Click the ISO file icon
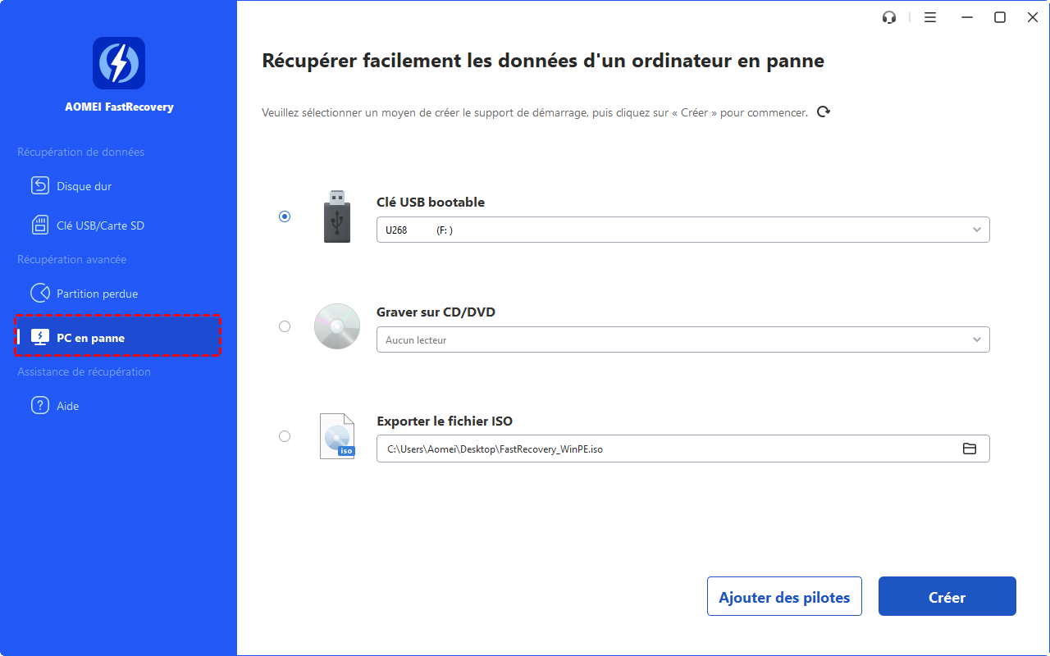The image size is (1050, 656). click(337, 436)
